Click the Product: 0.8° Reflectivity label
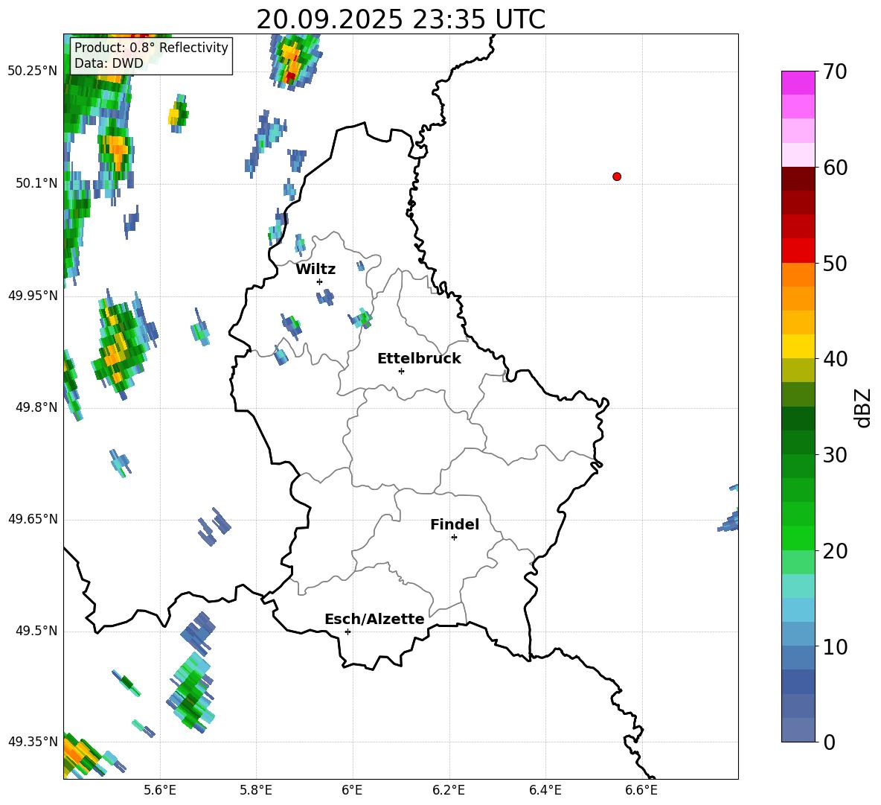881x805 pixels. (151, 47)
